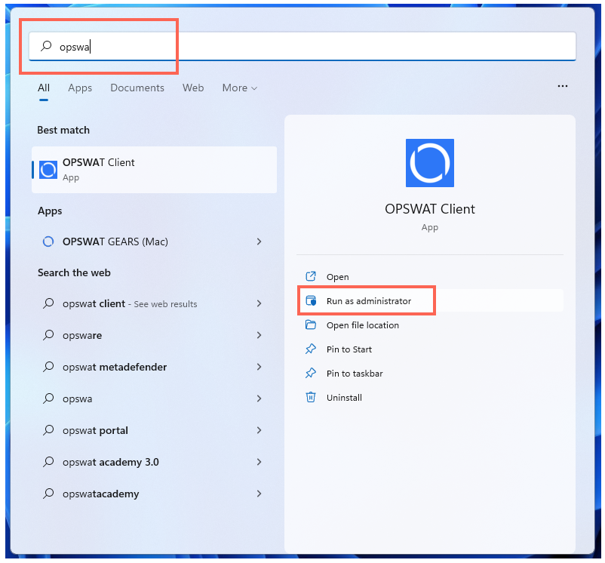Image resolution: width=605 pixels, height=563 pixels.
Task: Expand the 'opswat metadefender' chevron
Action: tap(259, 367)
